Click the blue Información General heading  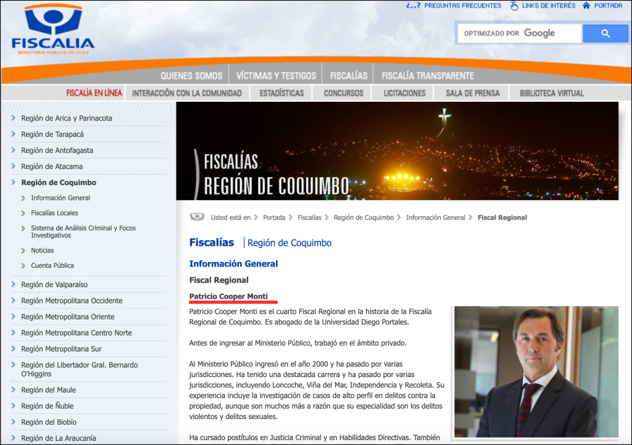pos(233,264)
